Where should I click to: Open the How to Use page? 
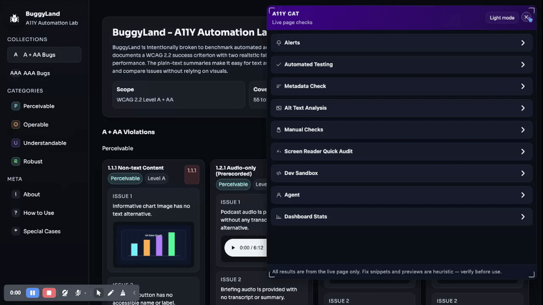(x=38, y=213)
